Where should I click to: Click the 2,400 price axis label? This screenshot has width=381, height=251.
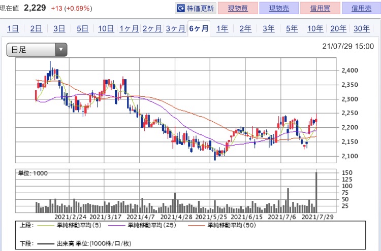tap(350, 70)
